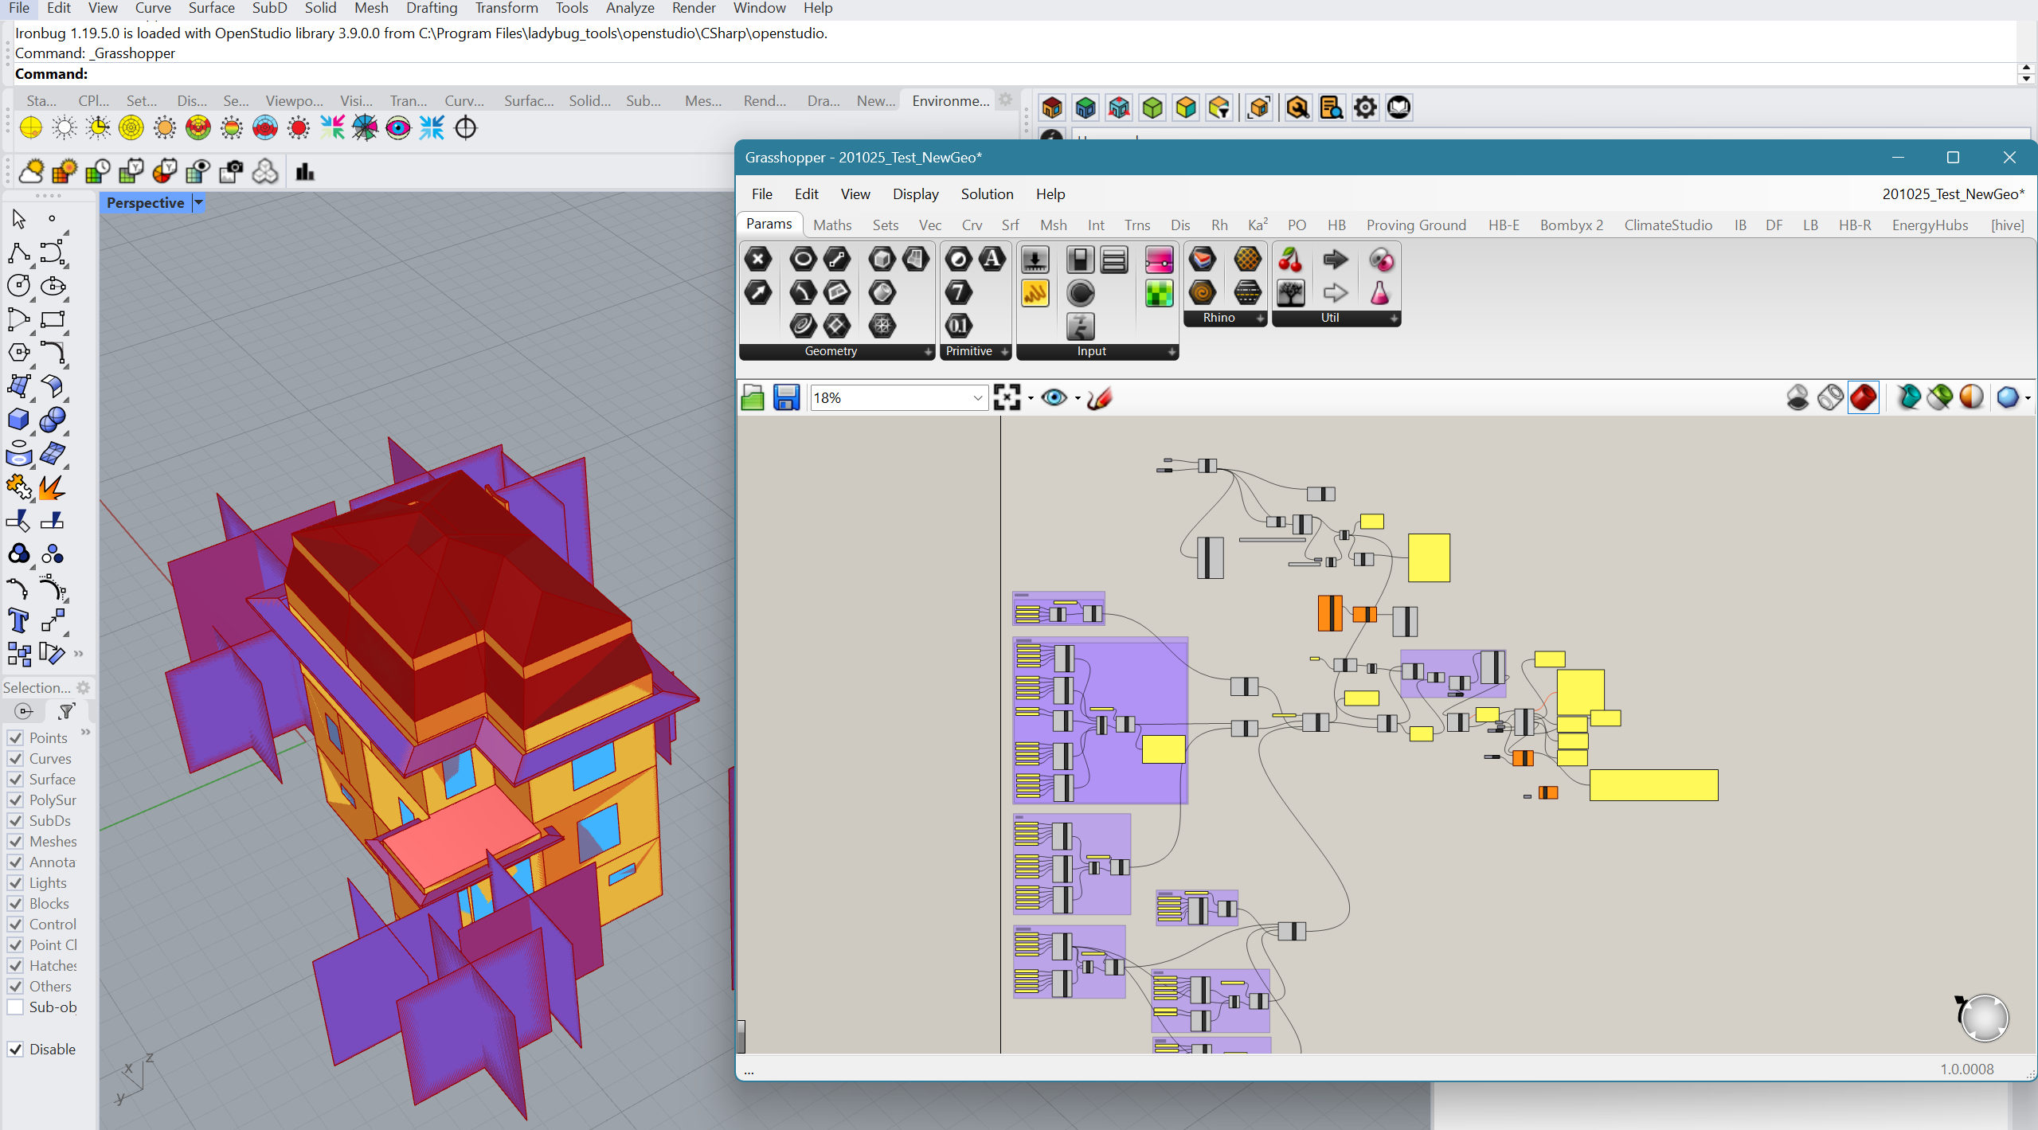Enable the Sub-ob selection filter checkbox
The width and height of the screenshot is (2038, 1130).
[15, 1007]
